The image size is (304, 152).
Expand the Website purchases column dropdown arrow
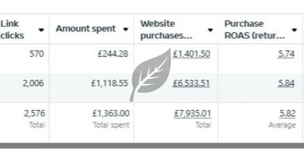210,30
